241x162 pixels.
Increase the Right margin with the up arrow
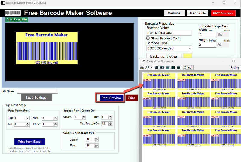tap(55, 117)
